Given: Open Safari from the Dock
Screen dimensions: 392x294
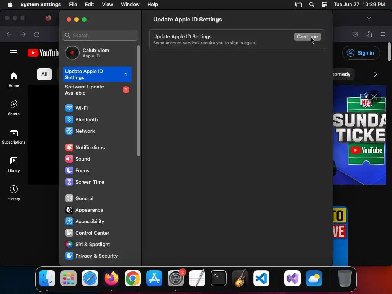Looking at the screenshot, I should click(x=90, y=278).
